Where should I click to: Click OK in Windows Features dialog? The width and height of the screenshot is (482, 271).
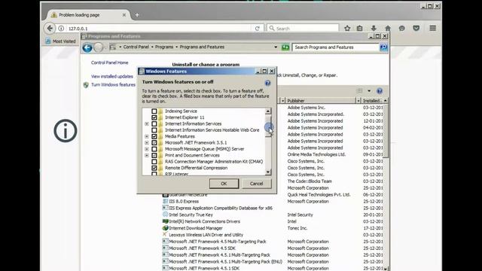(x=224, y=184)
